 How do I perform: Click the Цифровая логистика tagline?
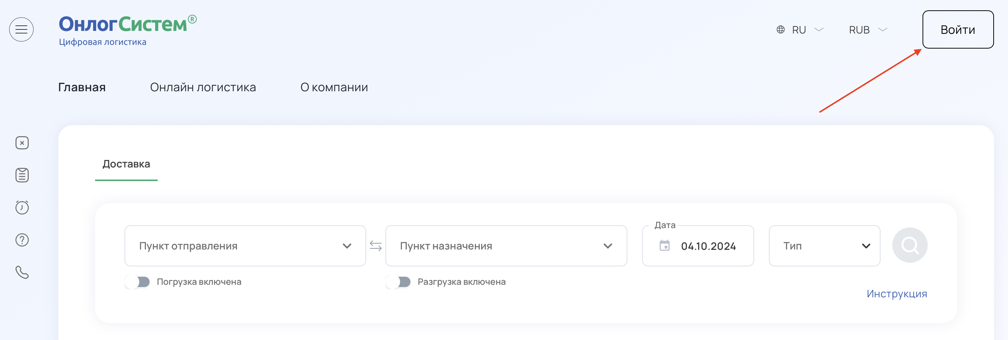click(102, 42)
